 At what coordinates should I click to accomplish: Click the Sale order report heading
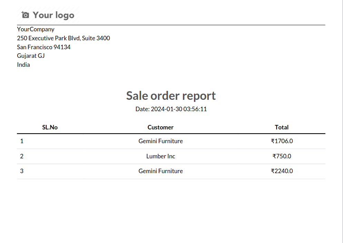(x=171, y=96)
